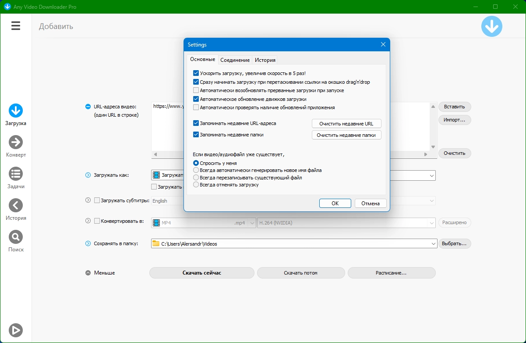
Task: Click the app logo in title bar
Action: [7, 7]
